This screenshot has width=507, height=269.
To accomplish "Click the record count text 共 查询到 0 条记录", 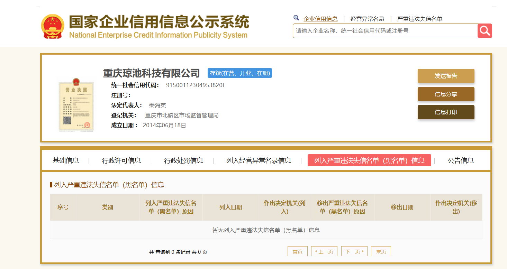I will coord(170,252).
